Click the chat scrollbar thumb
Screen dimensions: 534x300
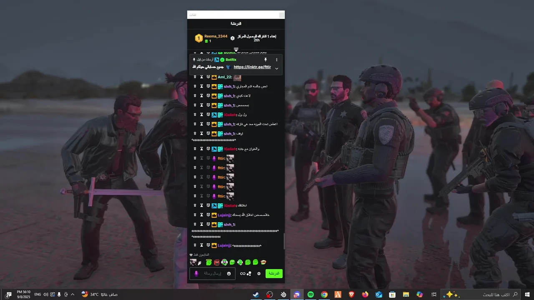pos(284,241)
